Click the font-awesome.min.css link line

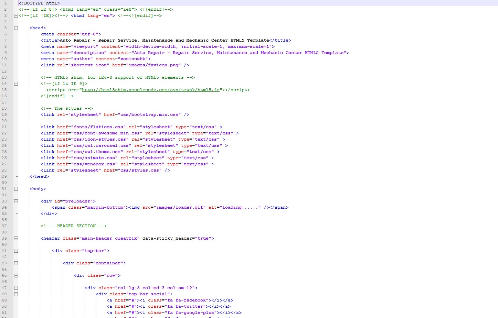140,133
